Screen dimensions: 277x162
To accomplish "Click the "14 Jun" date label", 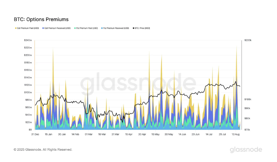I will pos(182,134).
